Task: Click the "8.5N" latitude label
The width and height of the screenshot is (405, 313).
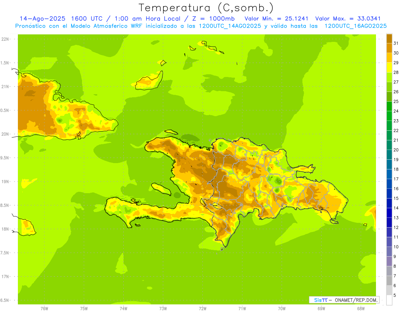Action: click(5, 205)
